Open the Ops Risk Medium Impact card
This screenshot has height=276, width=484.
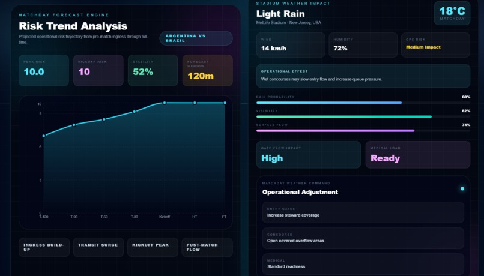click(x=435, y=45)
